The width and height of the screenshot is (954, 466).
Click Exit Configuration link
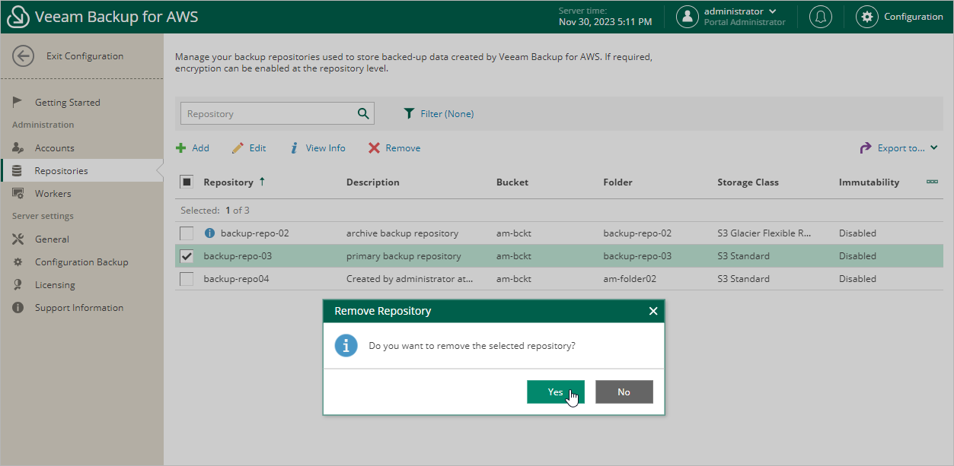pos(85,56)
